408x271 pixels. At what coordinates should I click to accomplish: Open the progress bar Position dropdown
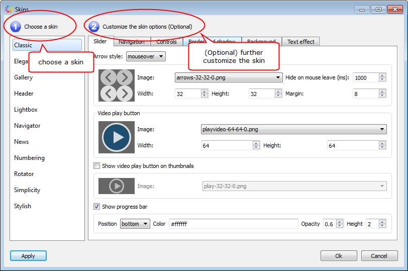pos(135,224)
